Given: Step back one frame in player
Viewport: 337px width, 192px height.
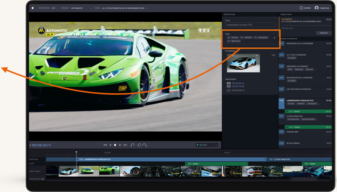Looking at the screenshot, I should pyautogui.click(x=110, y=145).
